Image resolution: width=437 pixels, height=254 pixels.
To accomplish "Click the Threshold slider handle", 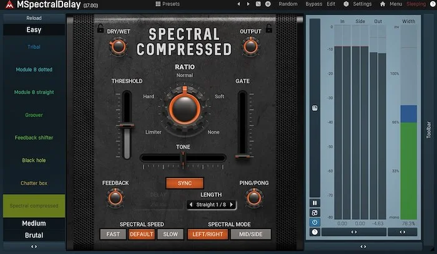I will (x=127, y=126).
